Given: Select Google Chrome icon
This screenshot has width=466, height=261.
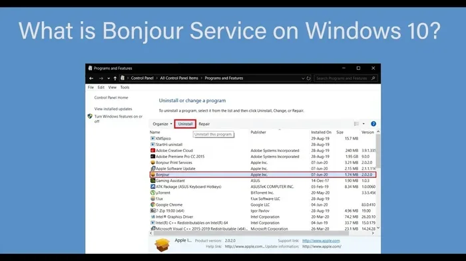Looking at the screenshot, I should point(152,205).
